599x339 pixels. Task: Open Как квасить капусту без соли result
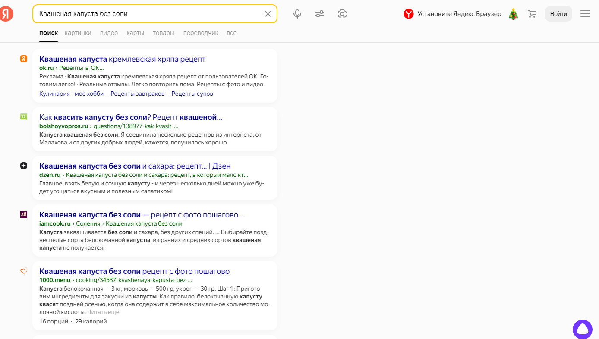(131, 117)
